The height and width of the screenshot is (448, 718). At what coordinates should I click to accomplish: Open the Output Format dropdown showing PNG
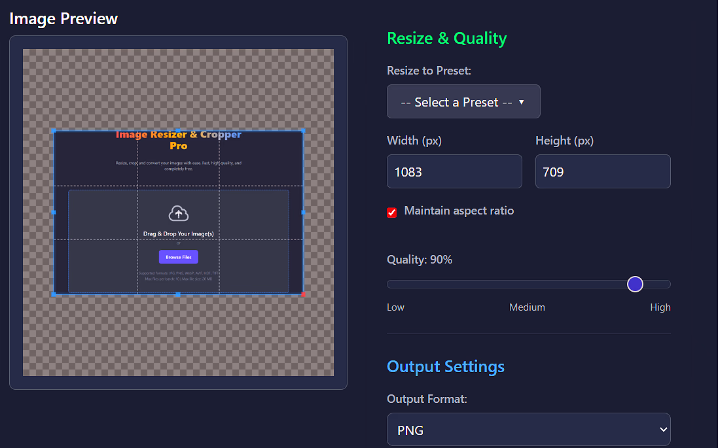[528, 429]
